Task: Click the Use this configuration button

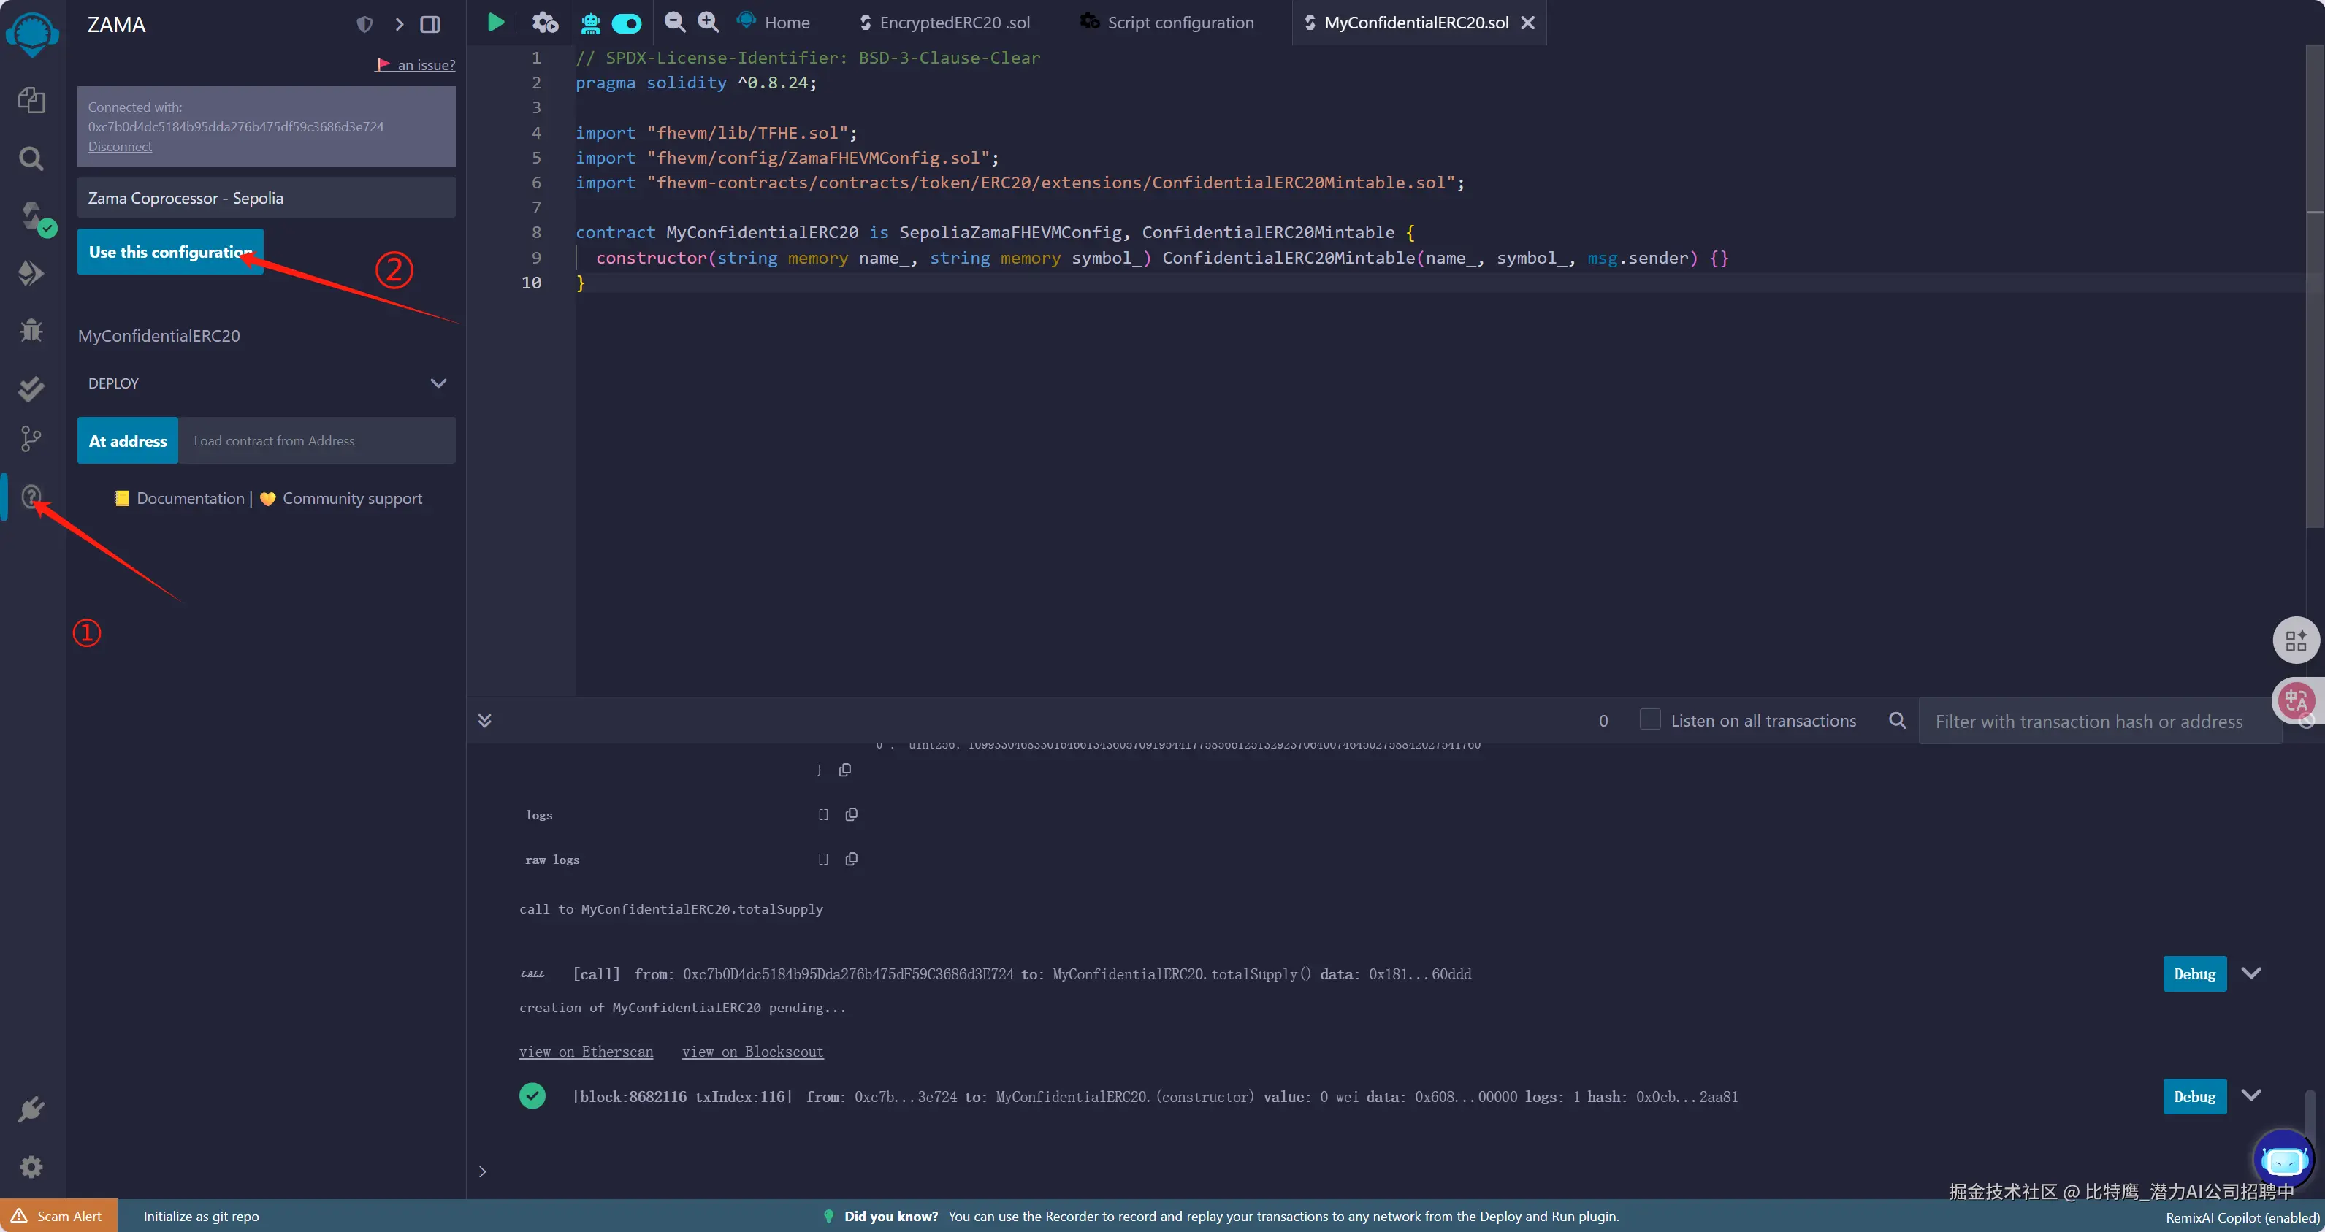Action: [169, 252]
